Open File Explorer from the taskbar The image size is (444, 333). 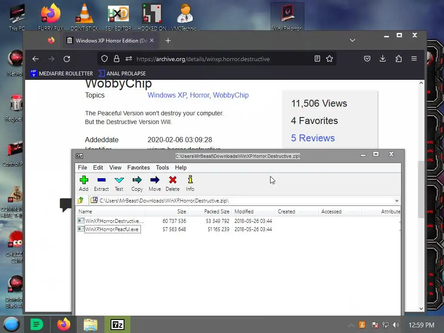coord(91,324)
